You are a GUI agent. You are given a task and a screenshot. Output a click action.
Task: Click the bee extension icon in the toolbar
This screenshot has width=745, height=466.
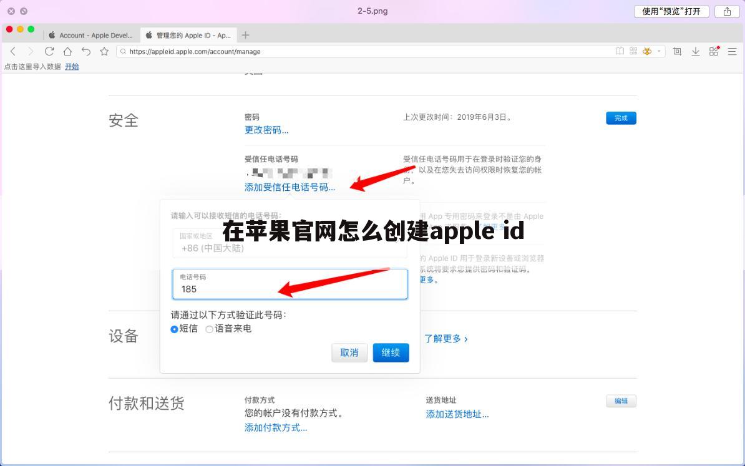pos(646,51)
